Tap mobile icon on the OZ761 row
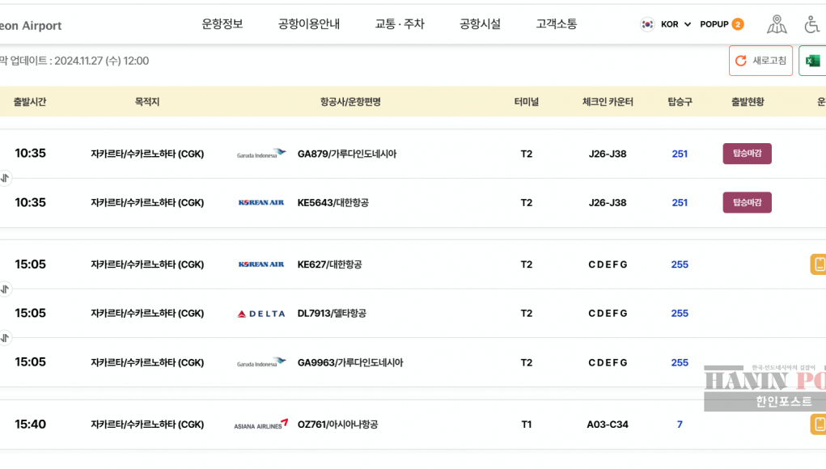826x469 pixels. (x=818, y=424)
